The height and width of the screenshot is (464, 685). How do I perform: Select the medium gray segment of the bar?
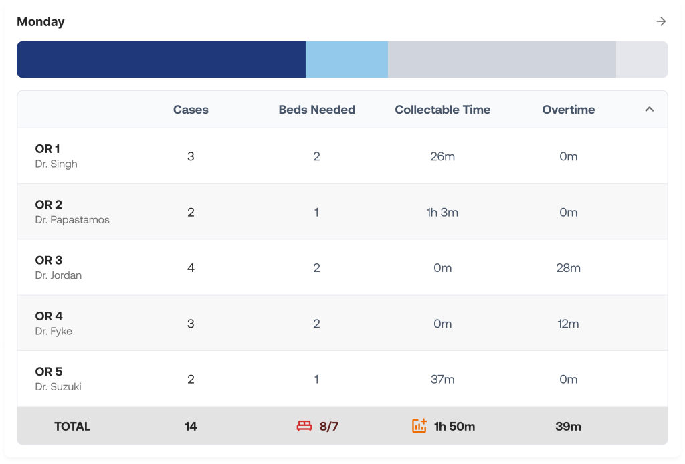502,60
